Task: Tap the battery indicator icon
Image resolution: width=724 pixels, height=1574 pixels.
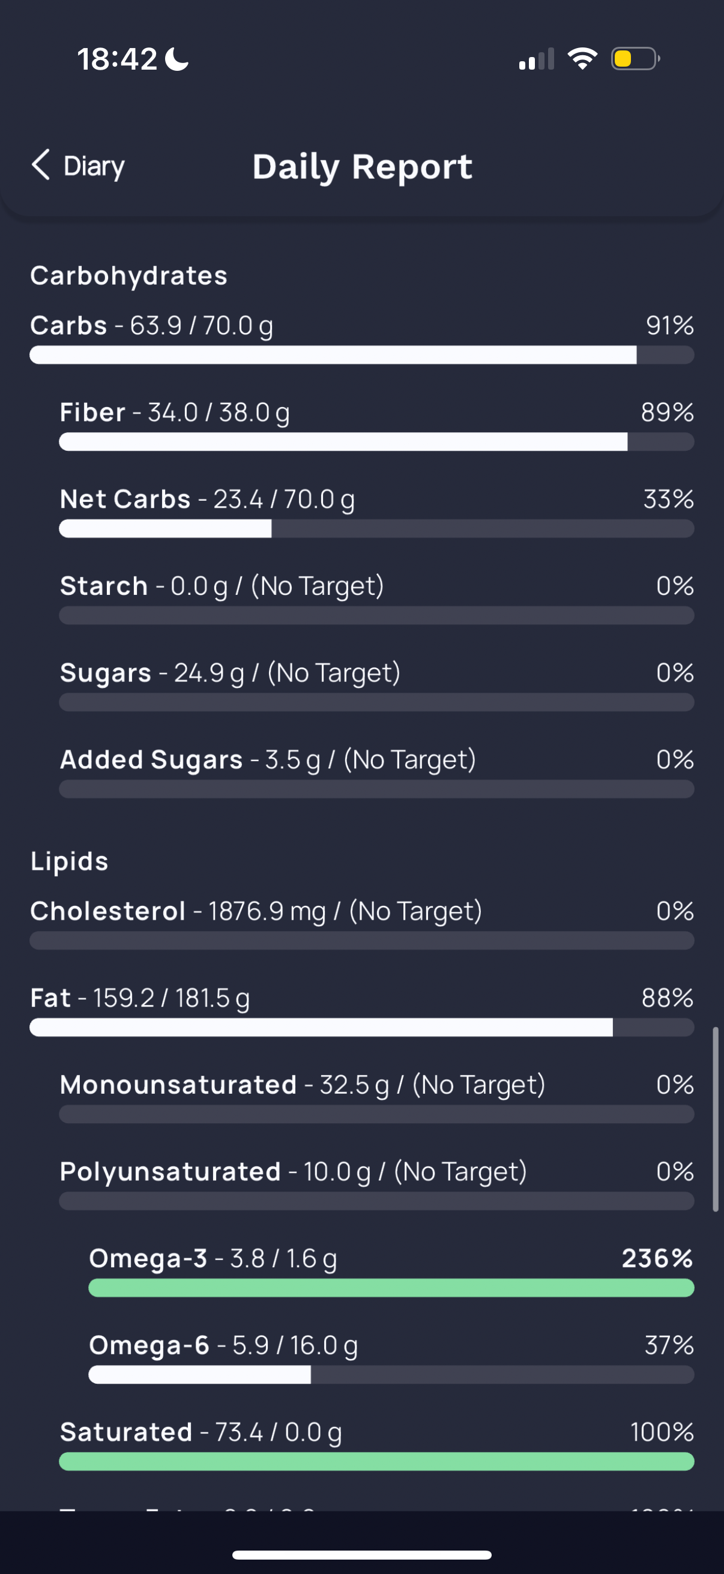Action: tap(635, 59)
